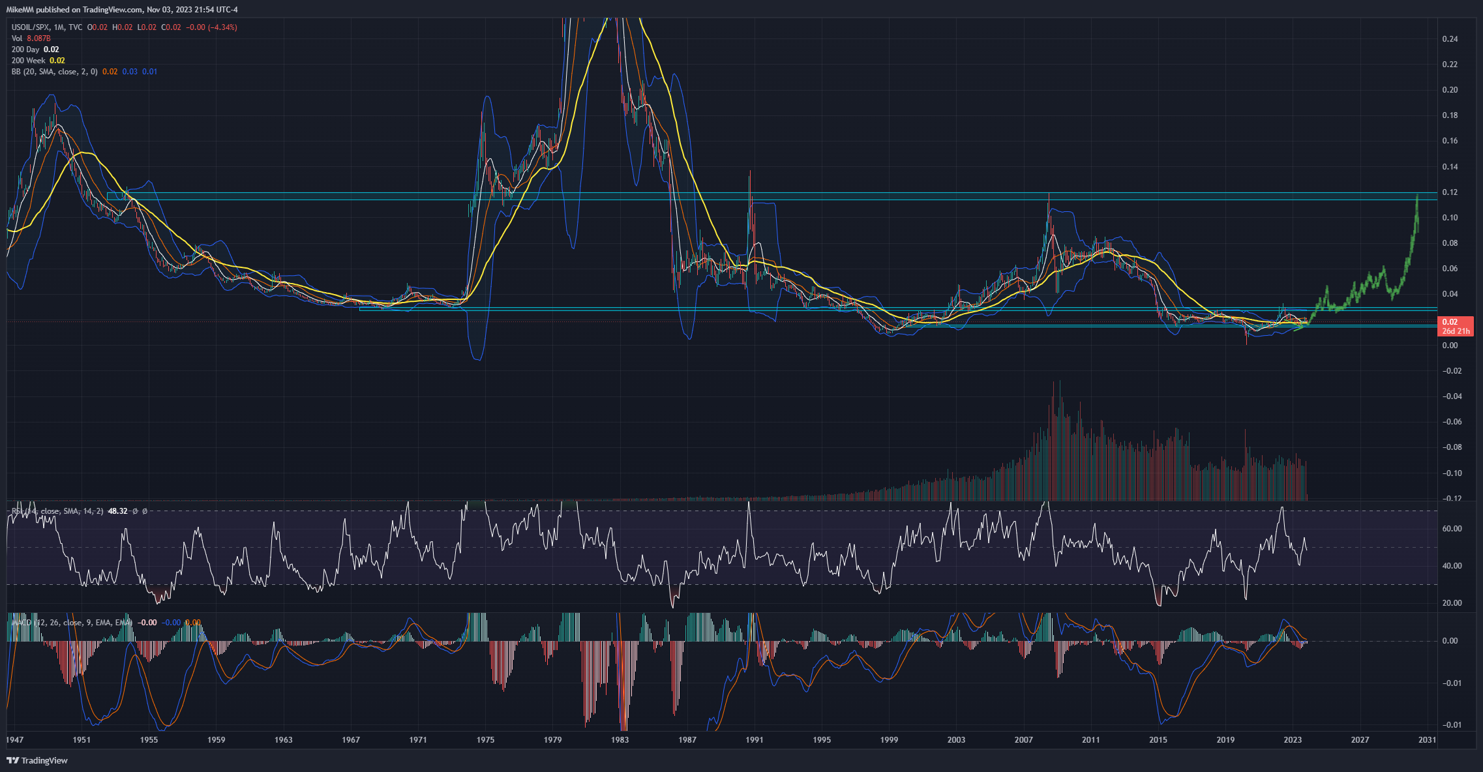The height and width of the screenshot is (772, 1483).
Task: Click the 2015 year on time axis
Action: (1158, 740)
